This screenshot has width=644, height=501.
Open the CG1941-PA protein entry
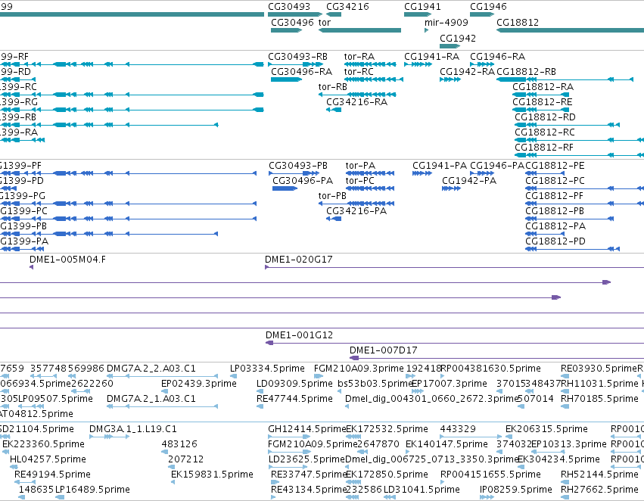422,173
